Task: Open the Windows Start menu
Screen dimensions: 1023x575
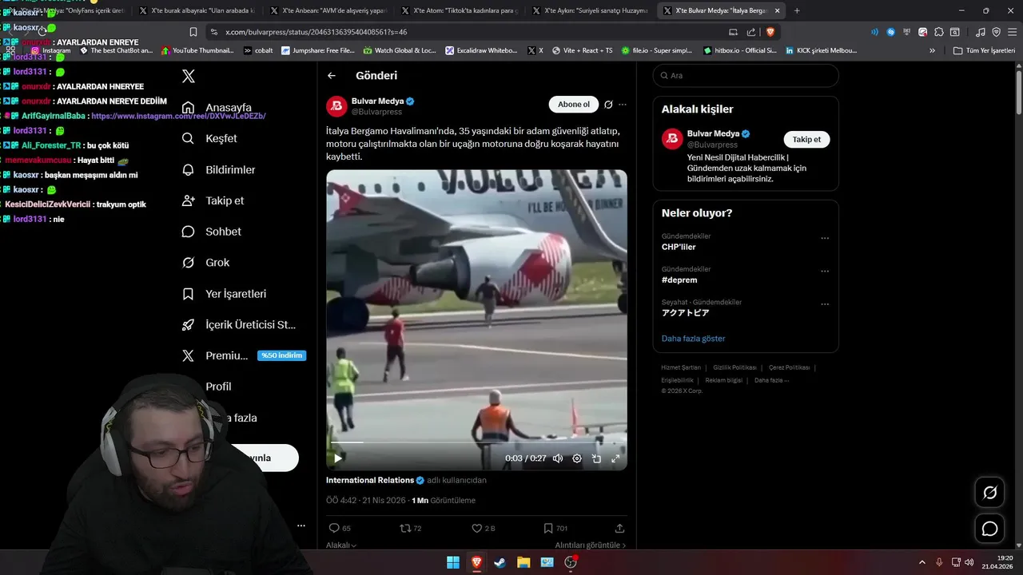Action: 453,562
